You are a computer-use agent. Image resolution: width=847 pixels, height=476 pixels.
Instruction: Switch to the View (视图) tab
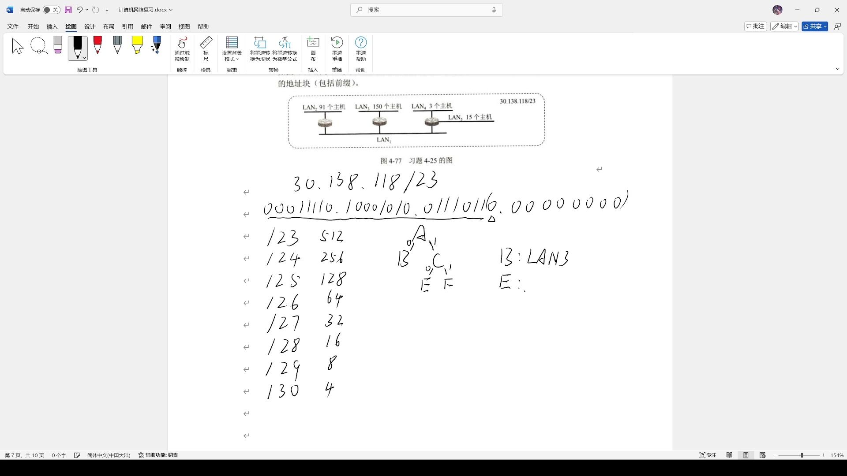184,26
